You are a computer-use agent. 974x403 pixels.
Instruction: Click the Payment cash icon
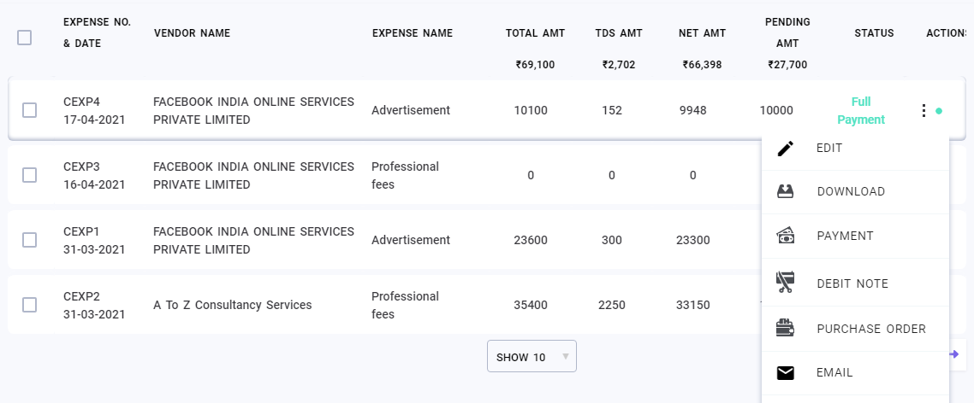(785, 236)
